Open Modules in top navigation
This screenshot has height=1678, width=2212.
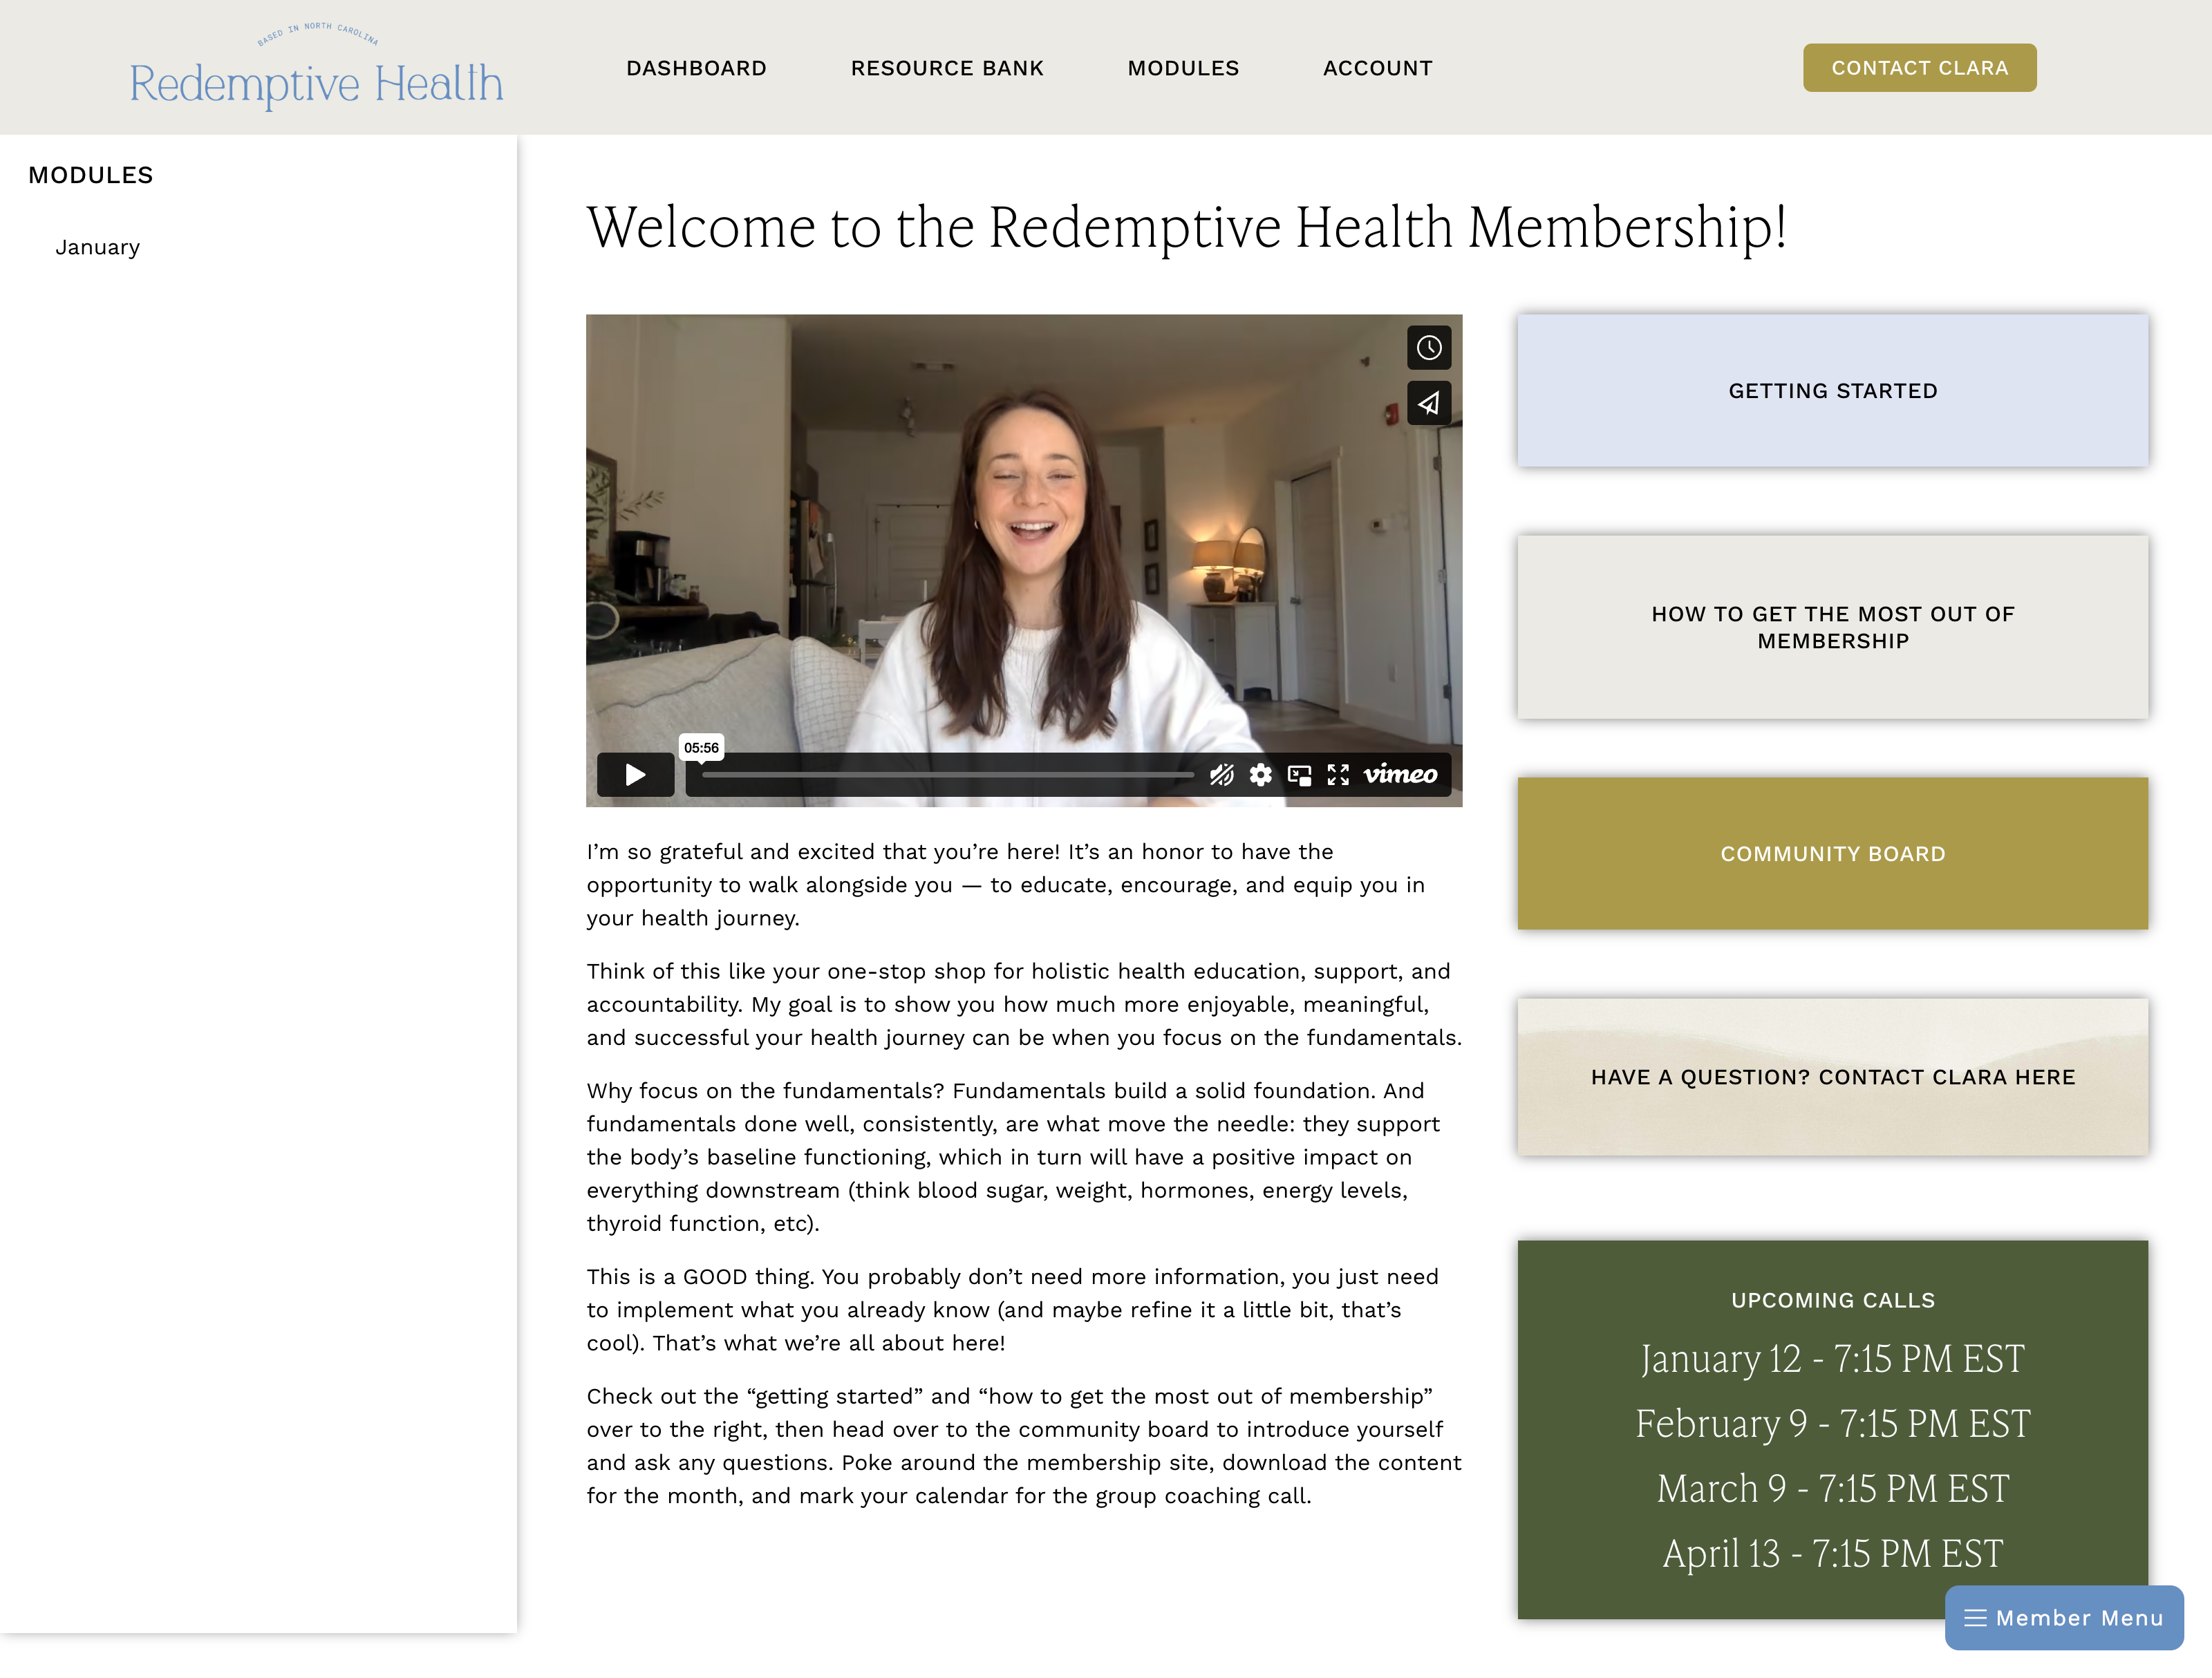pos(1183,68)
